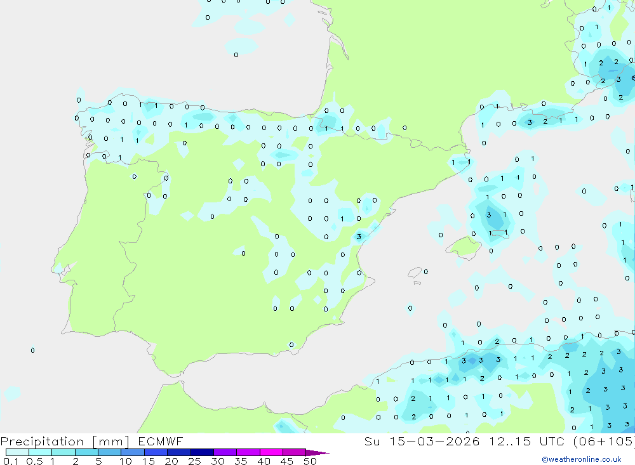Click the '50' legend scale label
635x465 pixels.
pyautogui.click(x=310, y=461)
